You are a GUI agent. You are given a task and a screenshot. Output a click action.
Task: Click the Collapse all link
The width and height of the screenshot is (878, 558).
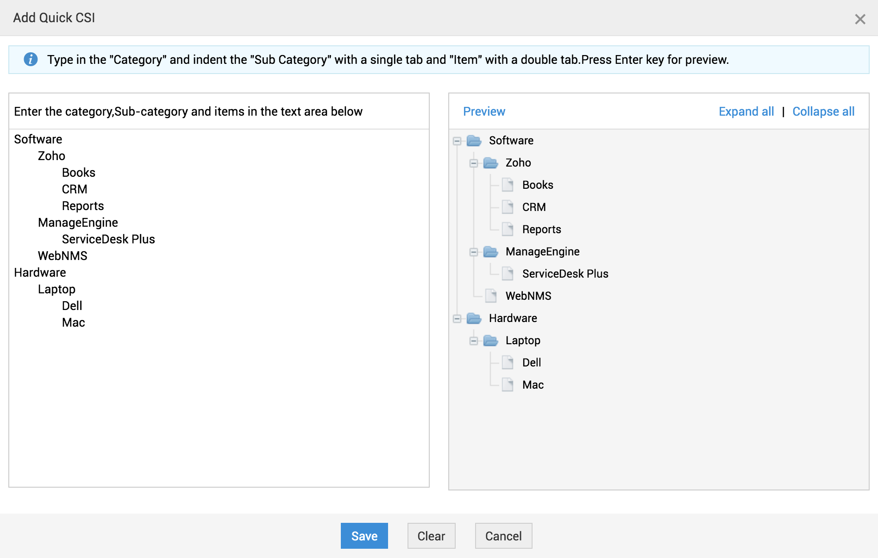(x=823, y=112)
